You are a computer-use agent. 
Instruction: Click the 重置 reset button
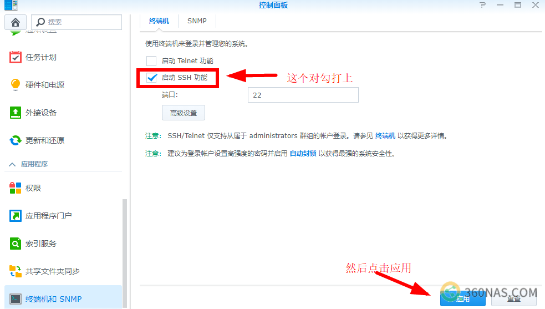(514, 298)
